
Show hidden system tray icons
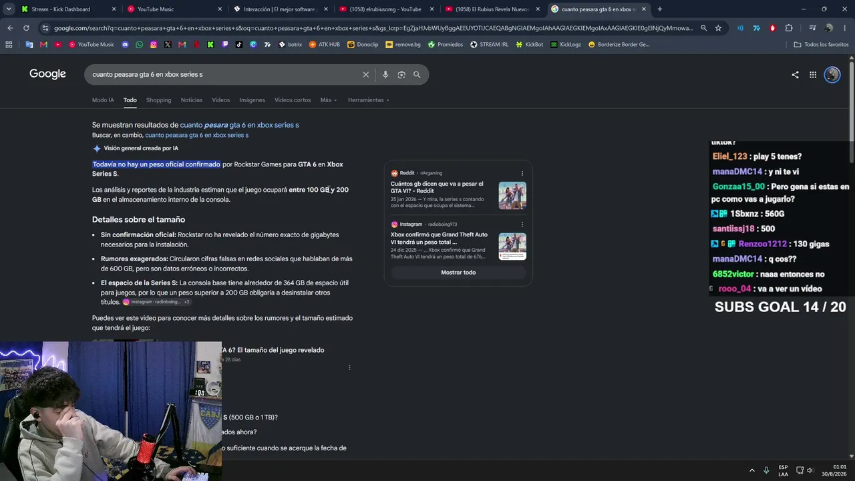click(752, 470)
